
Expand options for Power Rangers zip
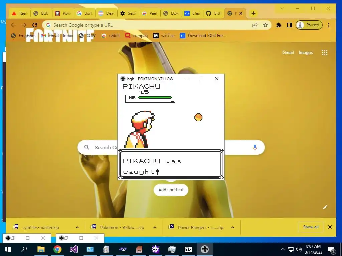pyautogui.click(x=233, y=227)
